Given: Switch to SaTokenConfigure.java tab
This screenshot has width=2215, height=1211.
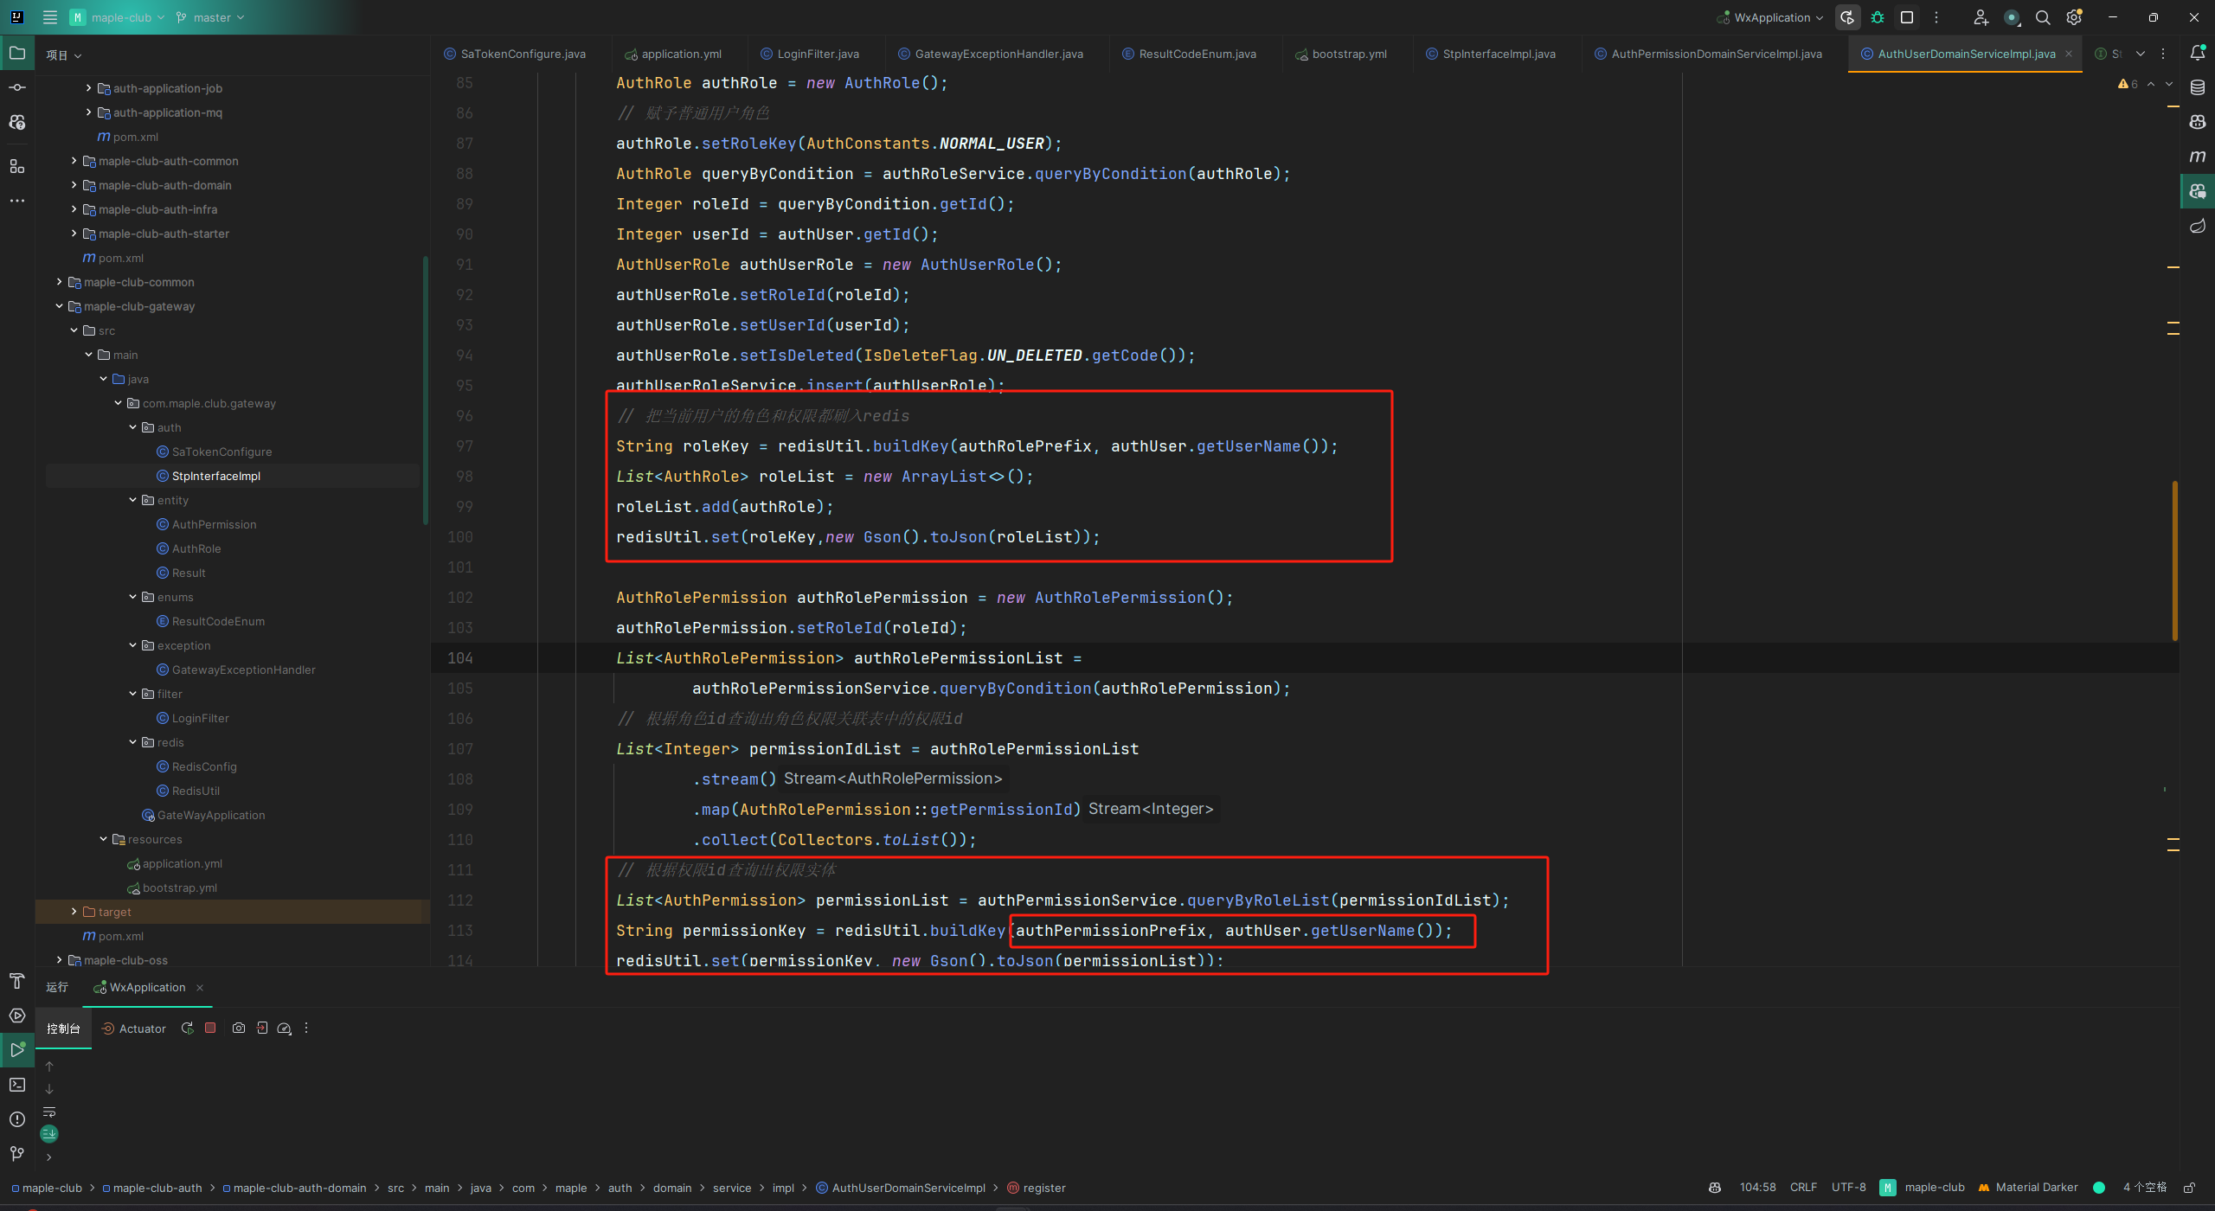Looking at the screenshot, I should (515, 54).
